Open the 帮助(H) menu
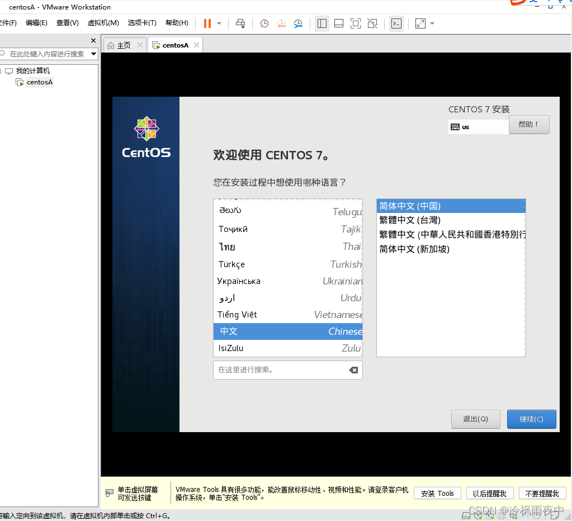 (x=177, y=23)
